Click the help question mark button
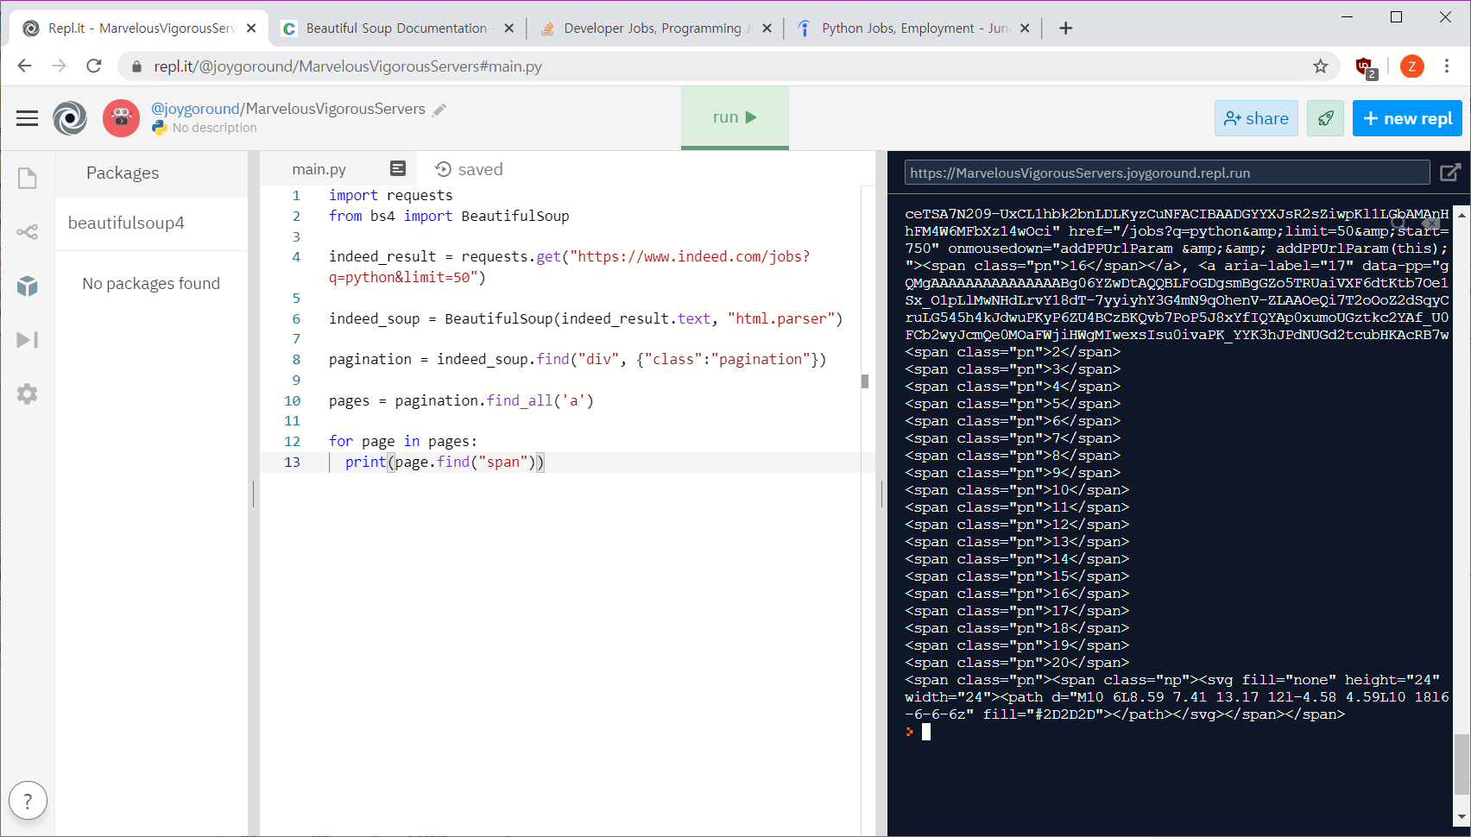The height and width of the screenshot is (837, 1471). [28, 801]
